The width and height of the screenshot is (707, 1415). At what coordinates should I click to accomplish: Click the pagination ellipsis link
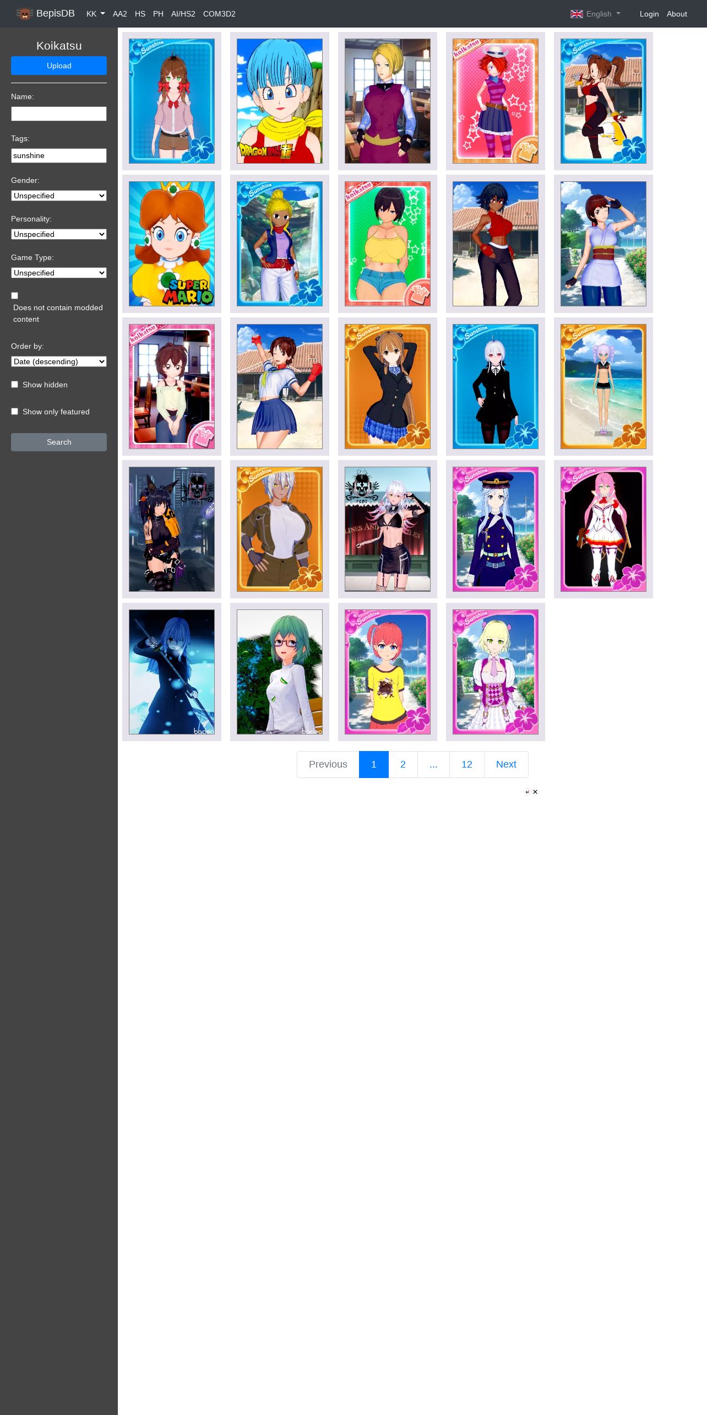click(x=434, y=764)
